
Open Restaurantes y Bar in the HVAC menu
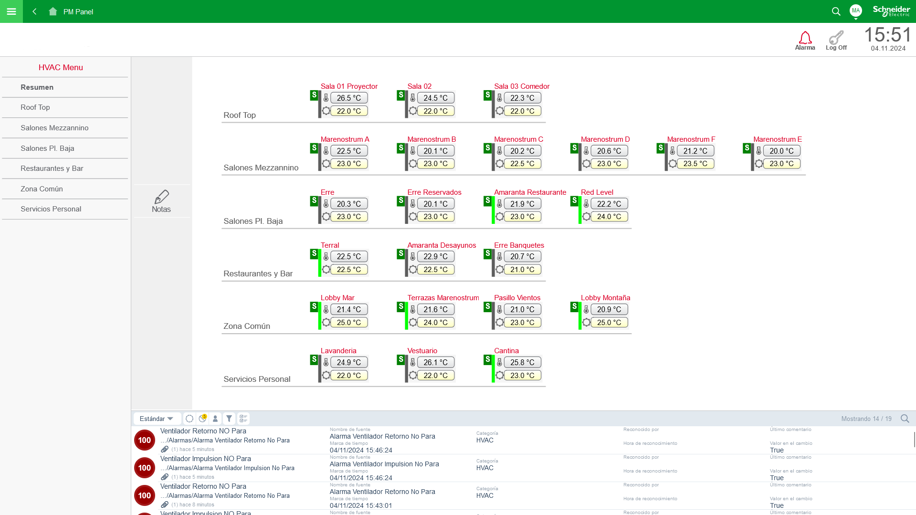[52, 168]
